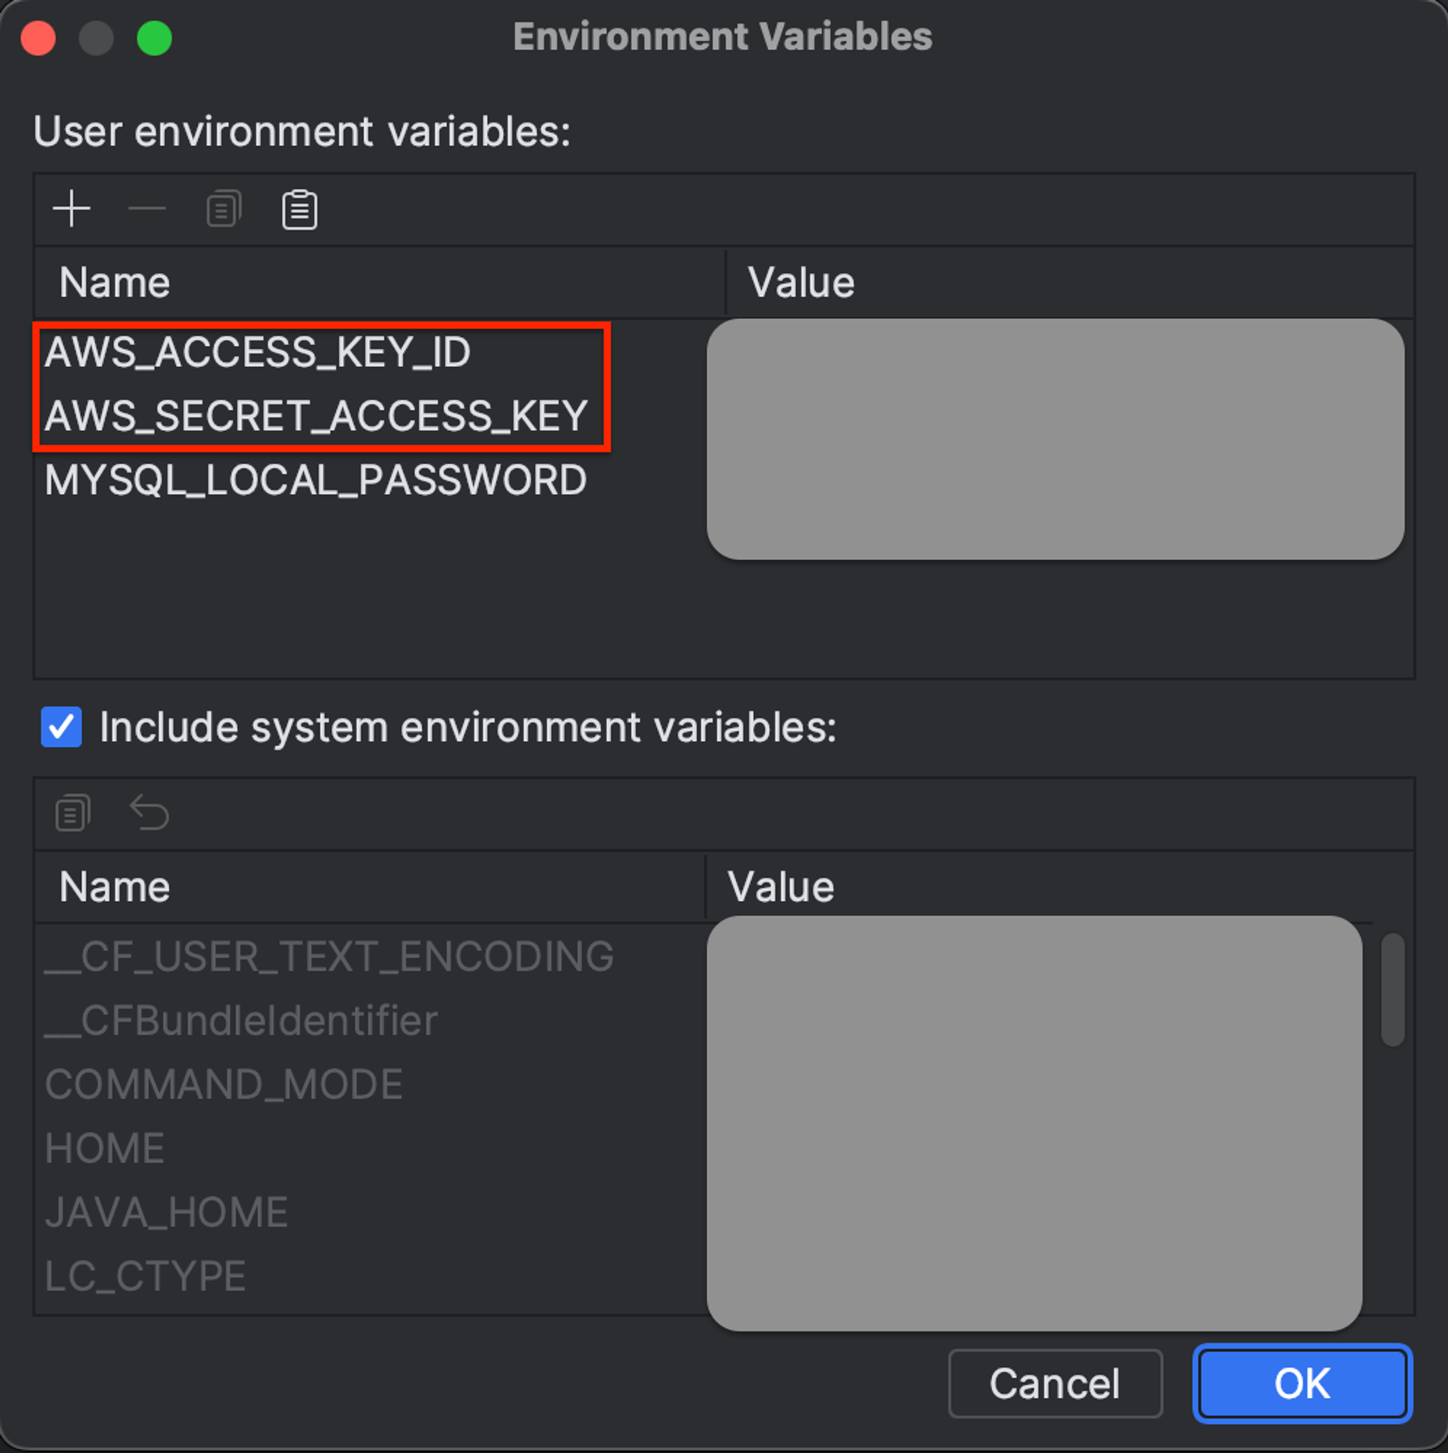1448x1453 pixels.
Task: Select the AWS_SECRET_ACCESS_KEY row
Action: (316, 416)
